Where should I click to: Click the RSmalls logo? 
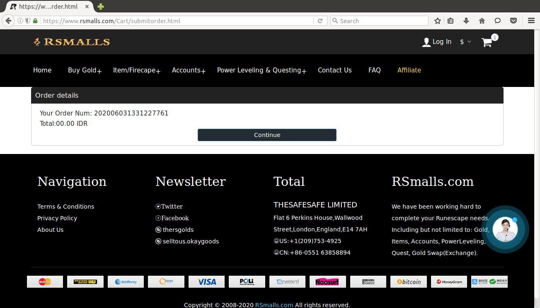(72, 42)
